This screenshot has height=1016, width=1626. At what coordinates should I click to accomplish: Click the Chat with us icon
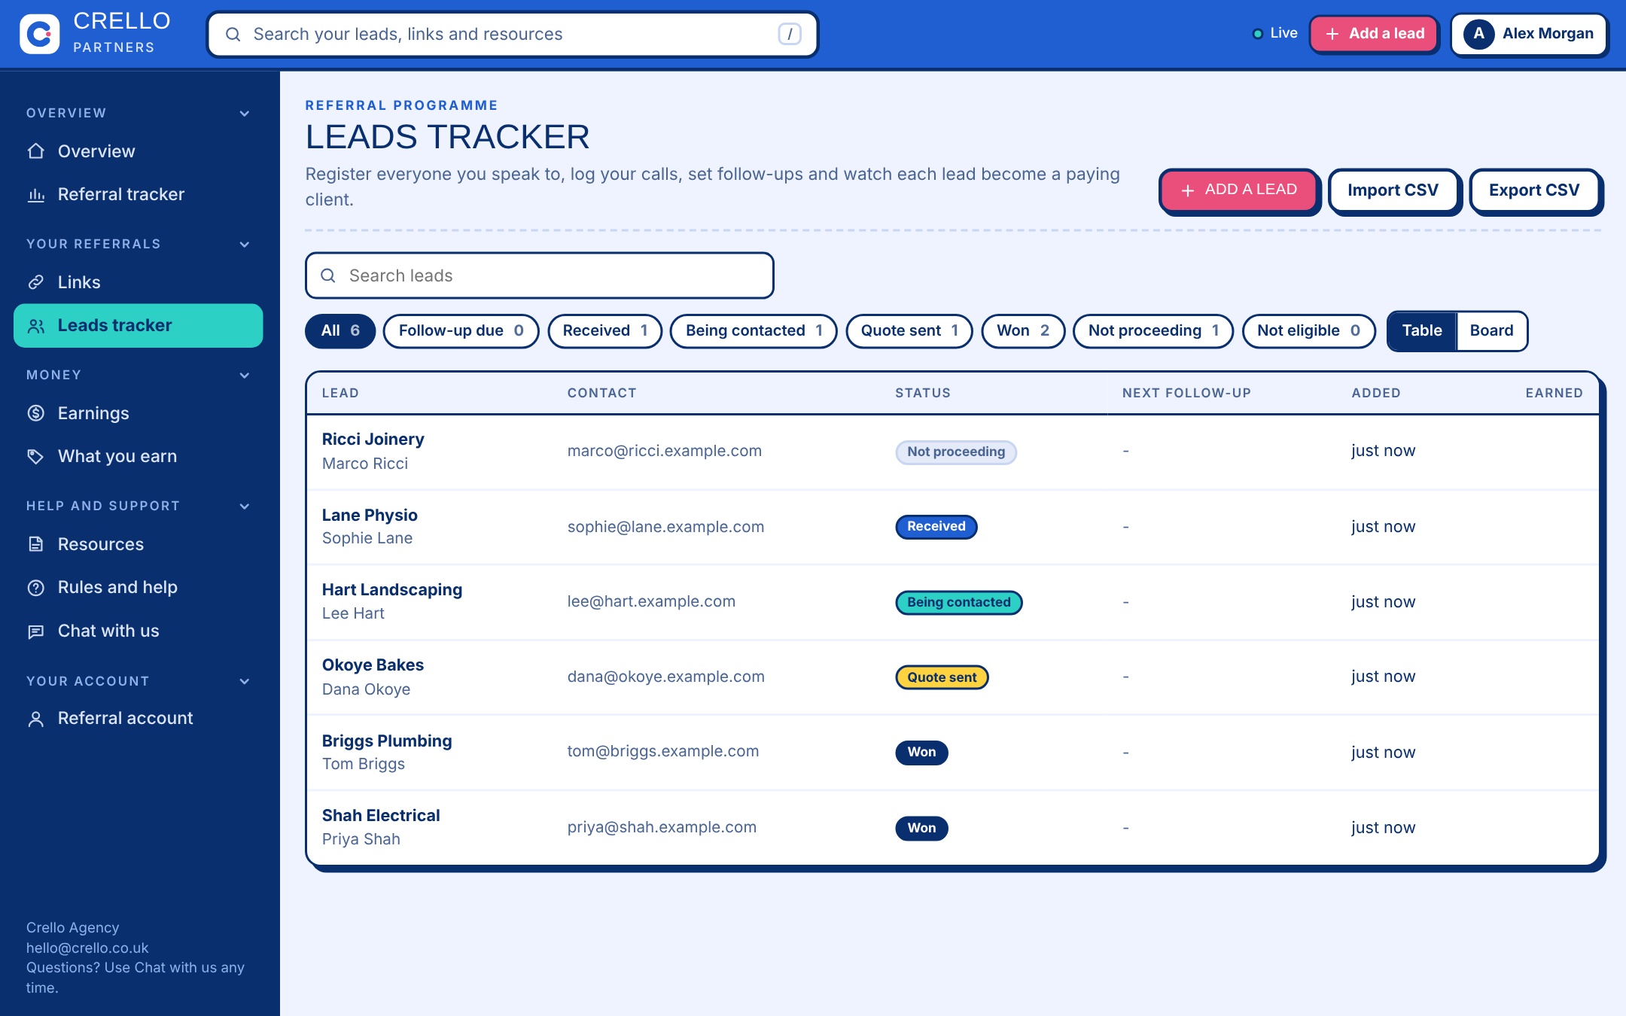(x=35, y=631)
